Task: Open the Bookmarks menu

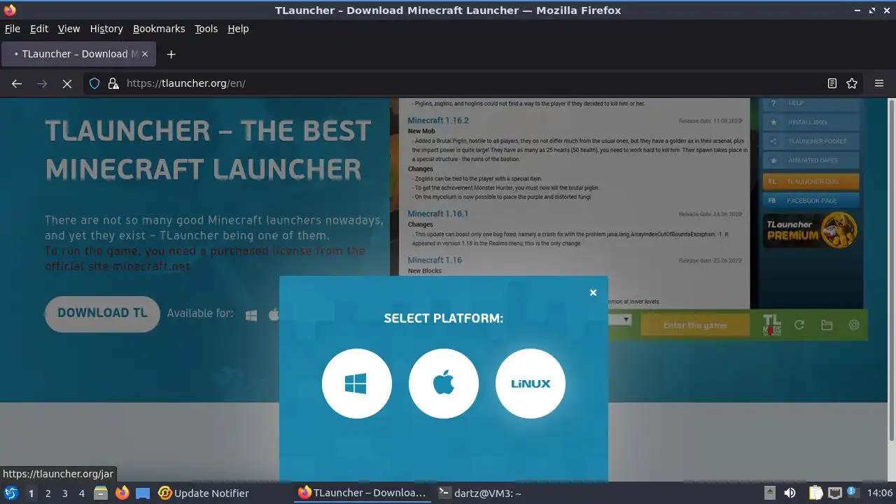Action: click(159, 29)
